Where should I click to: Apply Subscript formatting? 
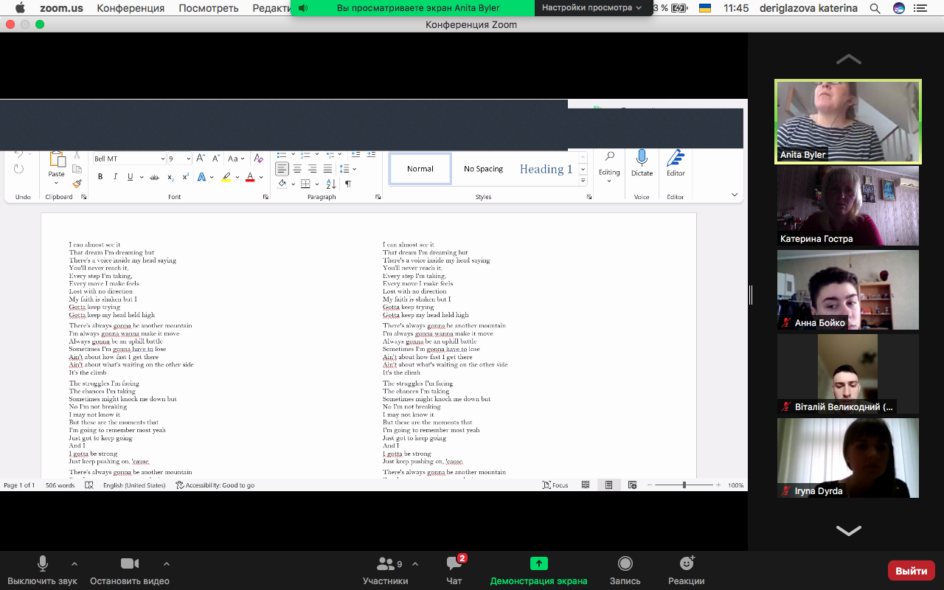[170, 177]
